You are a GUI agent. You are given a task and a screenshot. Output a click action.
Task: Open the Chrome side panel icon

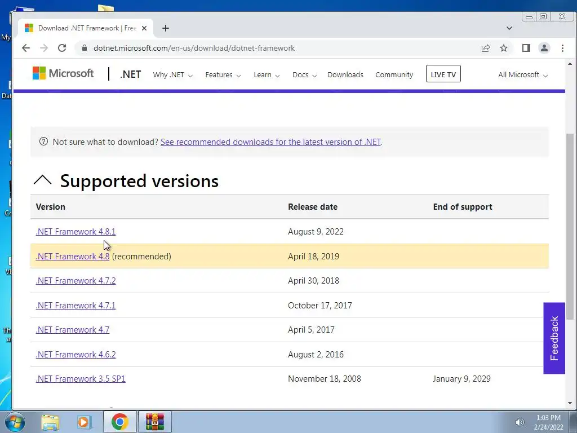click(526, 48)
